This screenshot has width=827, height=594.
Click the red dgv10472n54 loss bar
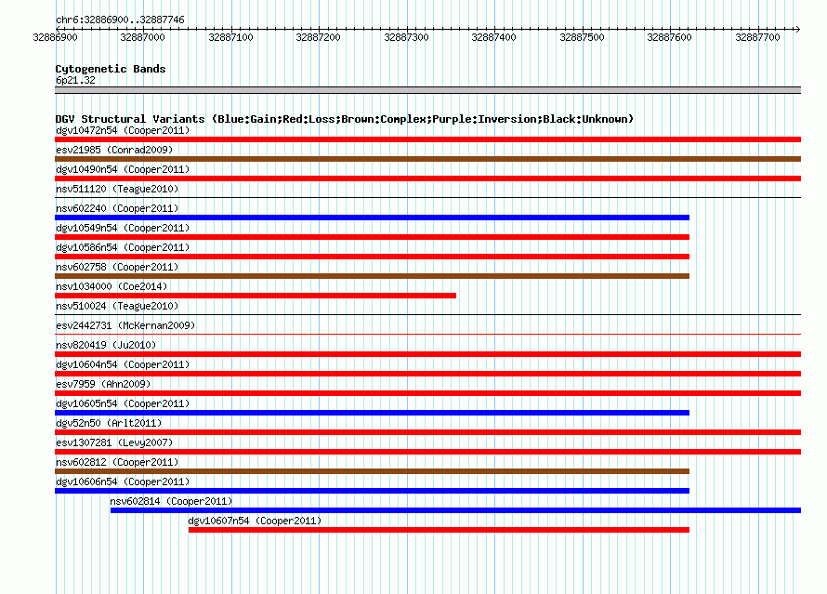point(427,139)
